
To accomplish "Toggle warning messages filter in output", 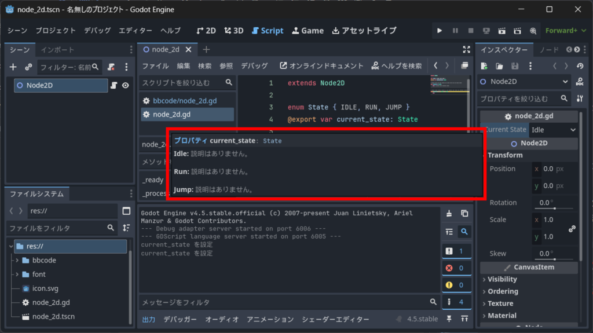I will pos(455,285).
